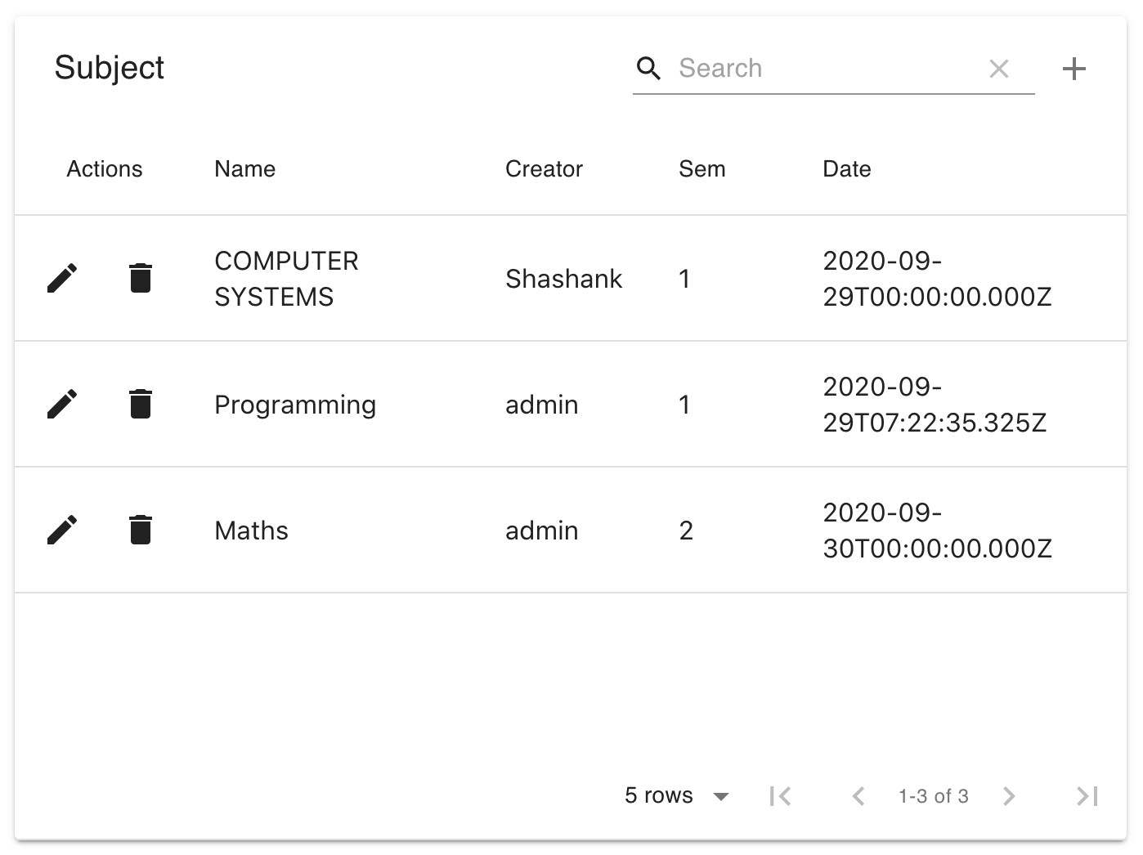This screenshot has width=1143, height=855.
Task: Edit the Programming subject row
Action: 62,404
